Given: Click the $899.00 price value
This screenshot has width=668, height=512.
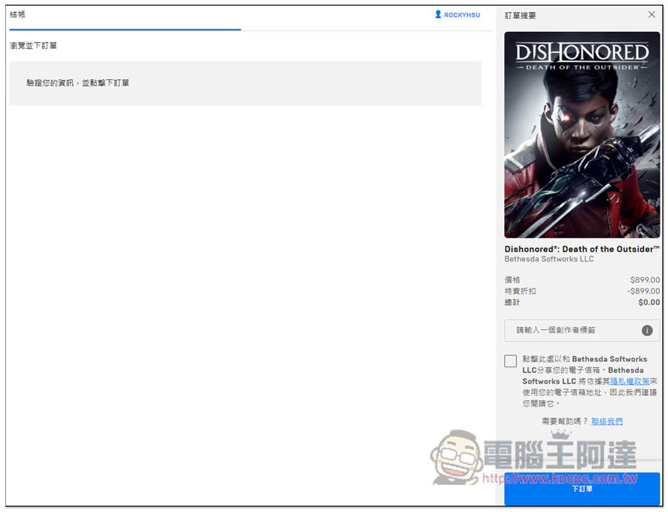Looking at the screenshot, I should pyautogui.click(x=645, y=280).
